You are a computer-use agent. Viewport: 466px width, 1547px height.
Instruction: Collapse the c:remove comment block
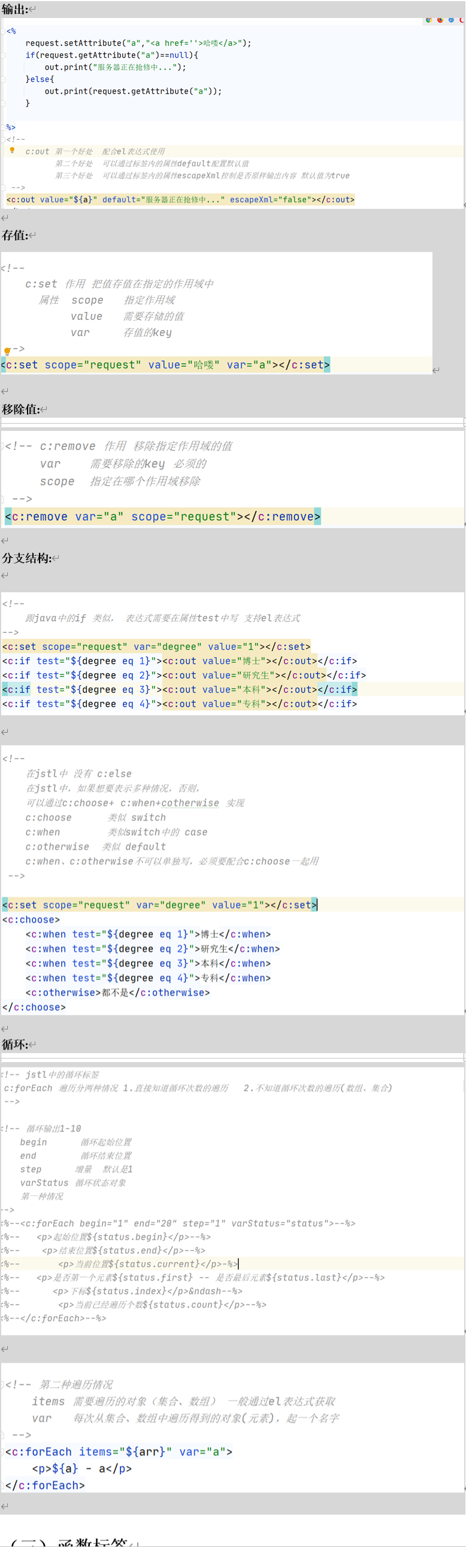[x=2, y=446]
